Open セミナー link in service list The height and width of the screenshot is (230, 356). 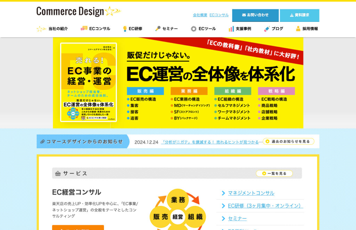pos(237,219)
